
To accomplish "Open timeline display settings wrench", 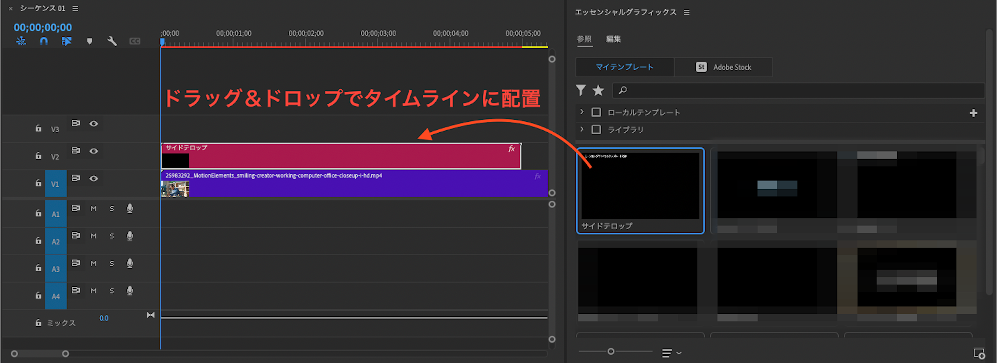I will pos(112,41).
